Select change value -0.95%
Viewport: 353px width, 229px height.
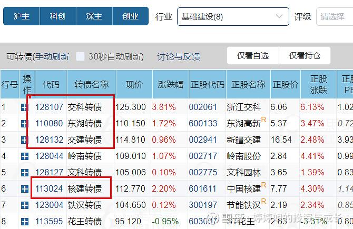pyautogui.click(x=165, y=221)
